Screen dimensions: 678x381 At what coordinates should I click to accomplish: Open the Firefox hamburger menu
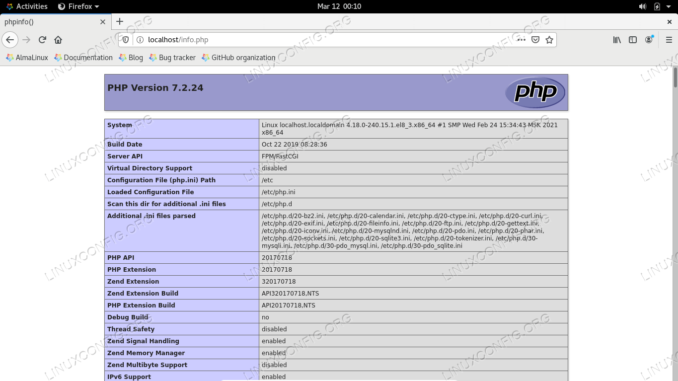coord(669,40)
